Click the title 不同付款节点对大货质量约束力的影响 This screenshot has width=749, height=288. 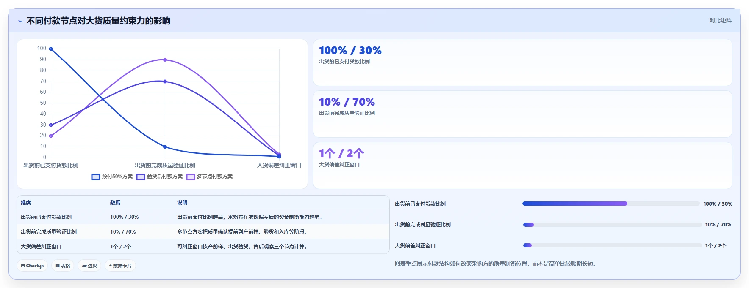click(x=98, y=21)
